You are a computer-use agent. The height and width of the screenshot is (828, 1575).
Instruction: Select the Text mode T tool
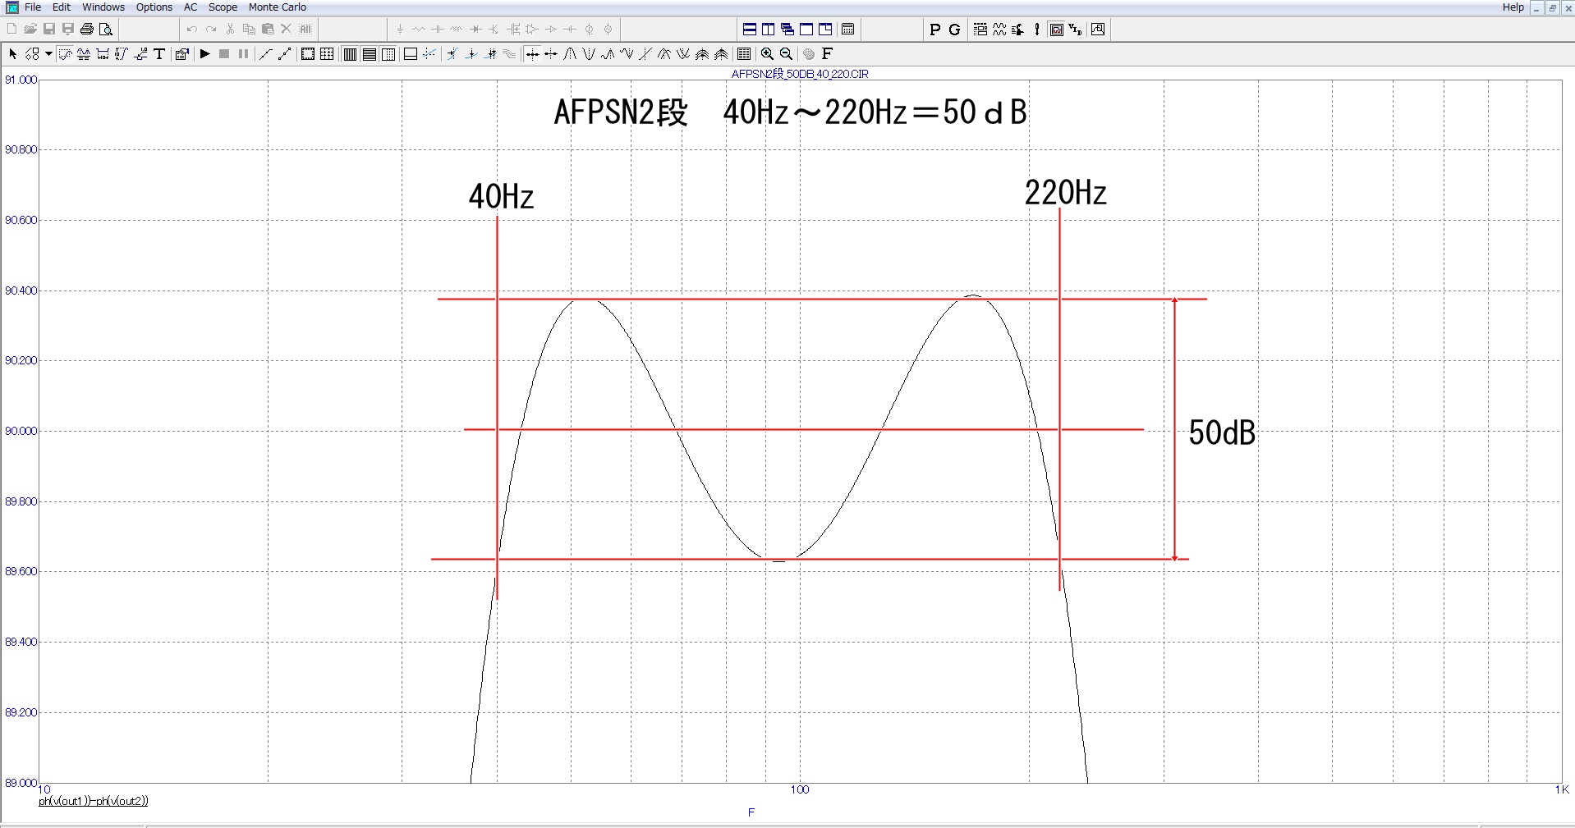(x=159, y=54)
